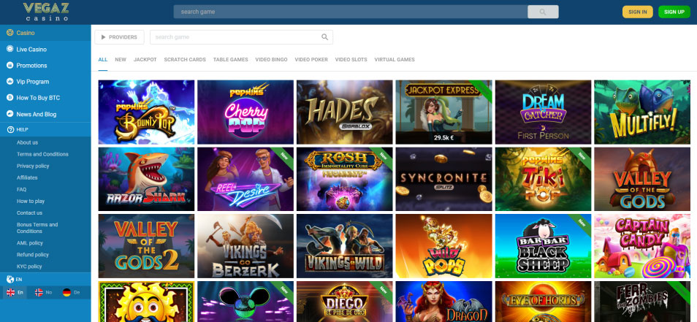
Task: Open Terms and Conditions link
Action: pyautogui.click(x=42, y=154)
